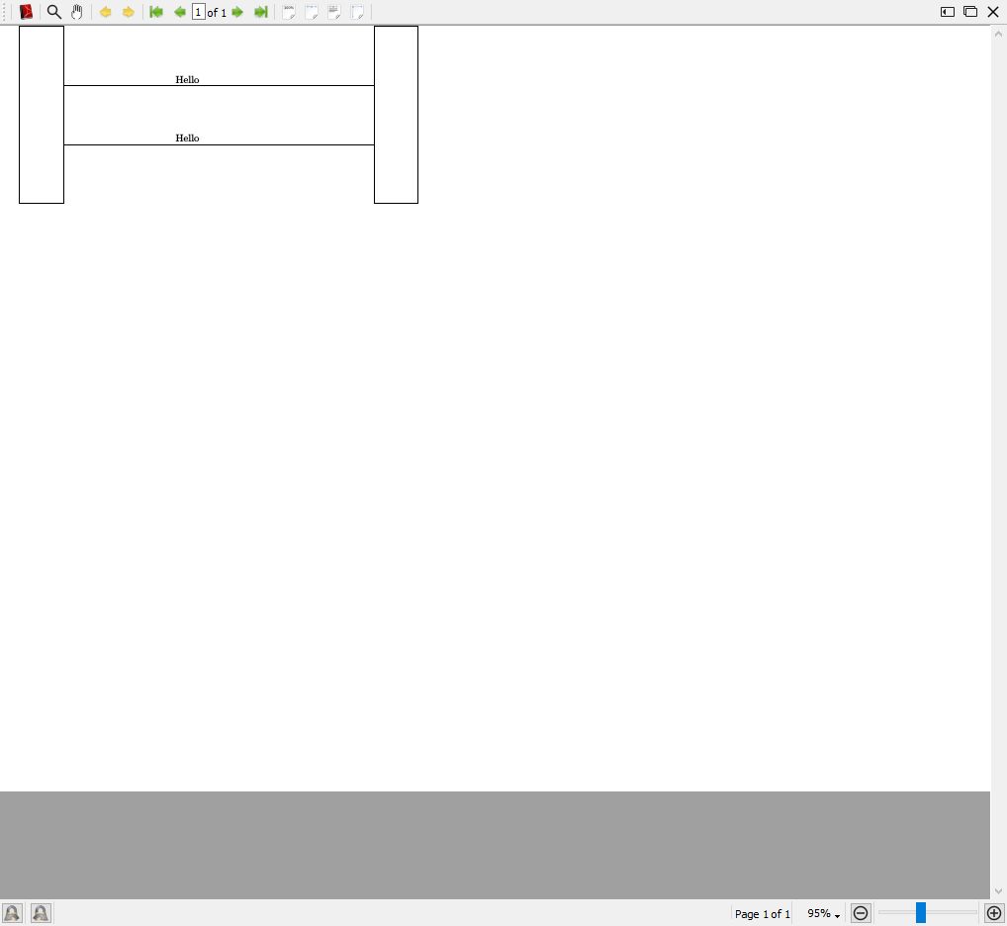Go to previous page green arrow

(180, 12)
